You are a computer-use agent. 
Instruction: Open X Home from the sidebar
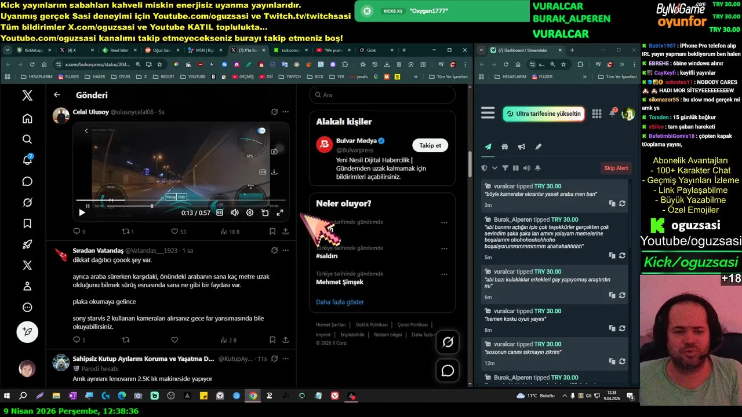[x=27, y=119]
